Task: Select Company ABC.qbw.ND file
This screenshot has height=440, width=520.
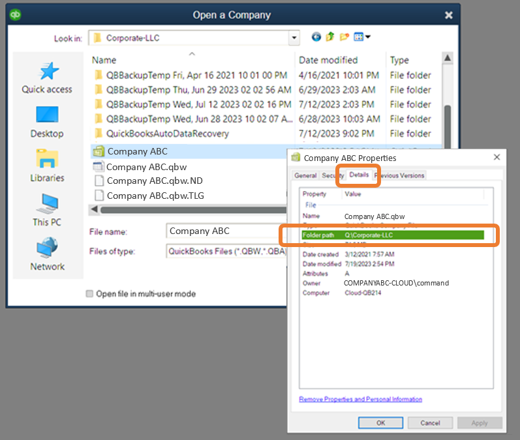Action: tap(148, 181)
